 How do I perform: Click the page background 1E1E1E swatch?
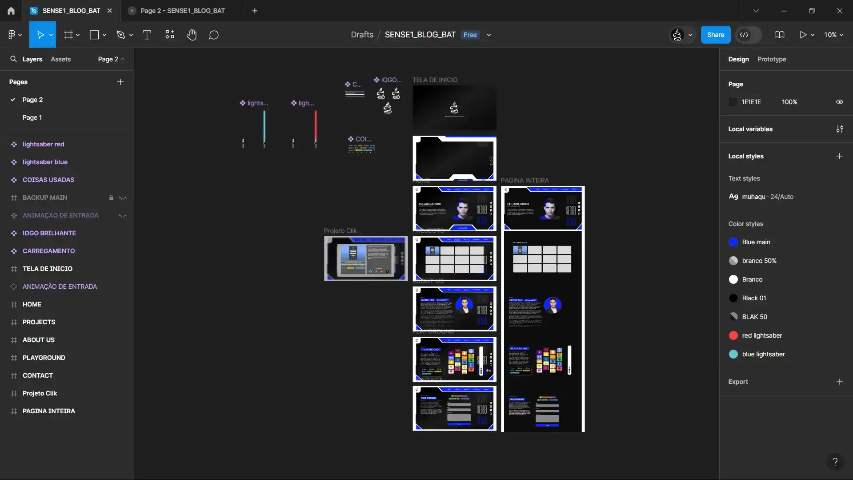[x=733, y=102]
